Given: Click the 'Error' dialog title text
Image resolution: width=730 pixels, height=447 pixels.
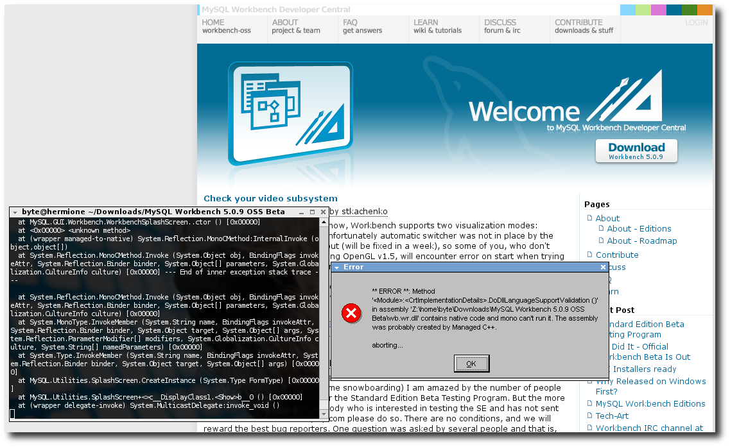Looking at the screenshot, I should [x=353, y=267].
